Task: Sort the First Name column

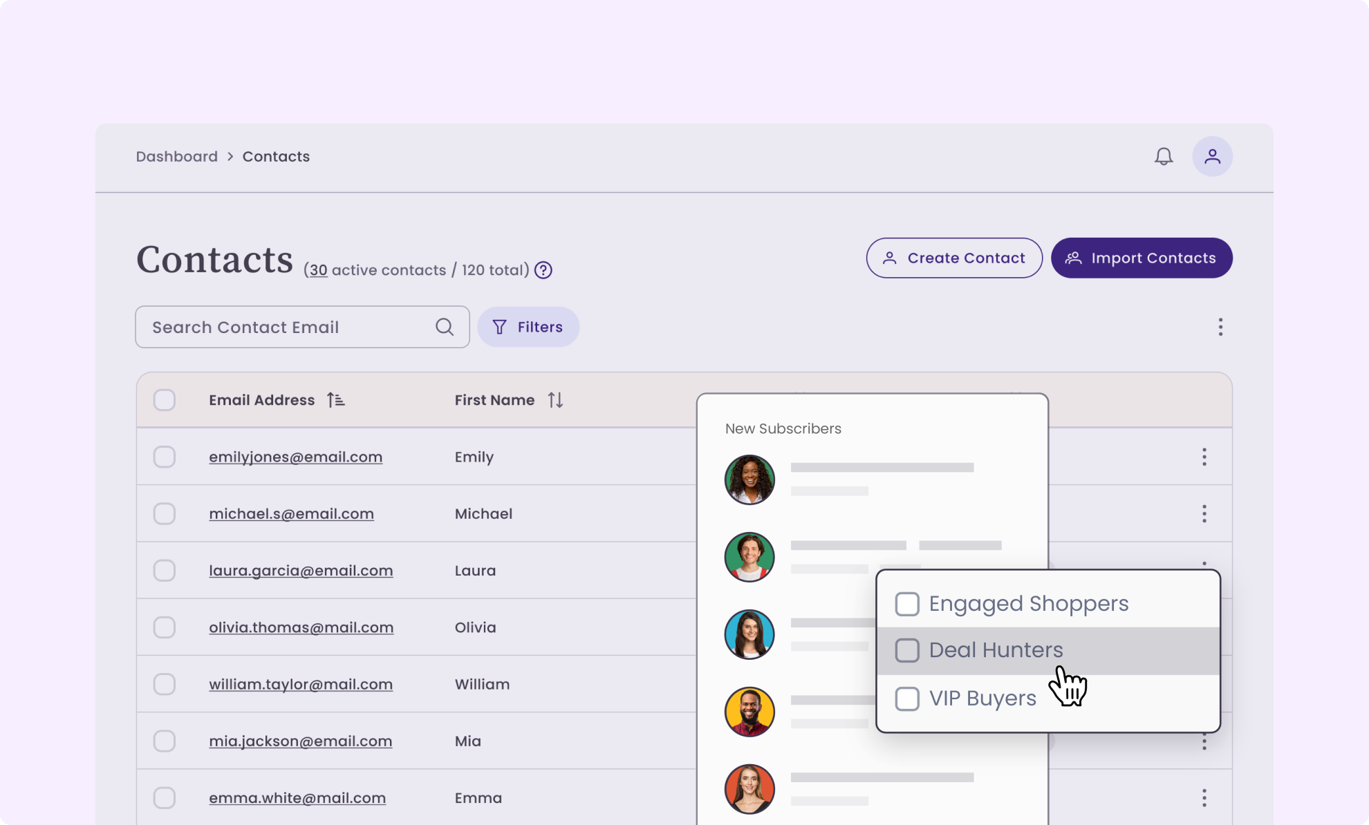Action: click(555, 400)
